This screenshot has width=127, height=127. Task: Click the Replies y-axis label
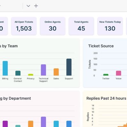tap(88, 116)
